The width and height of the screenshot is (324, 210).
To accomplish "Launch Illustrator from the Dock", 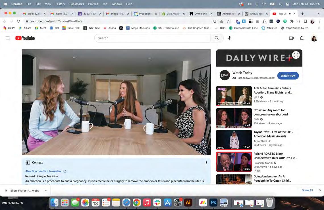I will click(188, 203).
